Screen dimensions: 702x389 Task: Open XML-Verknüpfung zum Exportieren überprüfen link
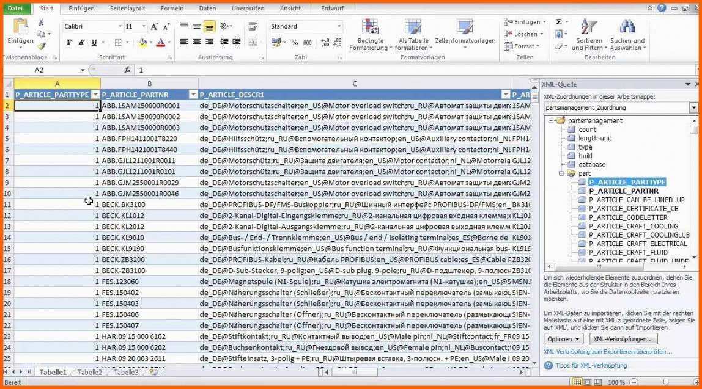pyautogui.click(x=608, y=352)
